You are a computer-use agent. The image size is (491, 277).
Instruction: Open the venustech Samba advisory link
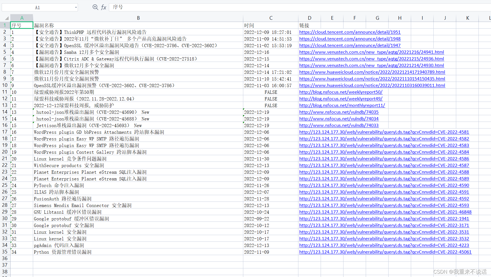371,52
